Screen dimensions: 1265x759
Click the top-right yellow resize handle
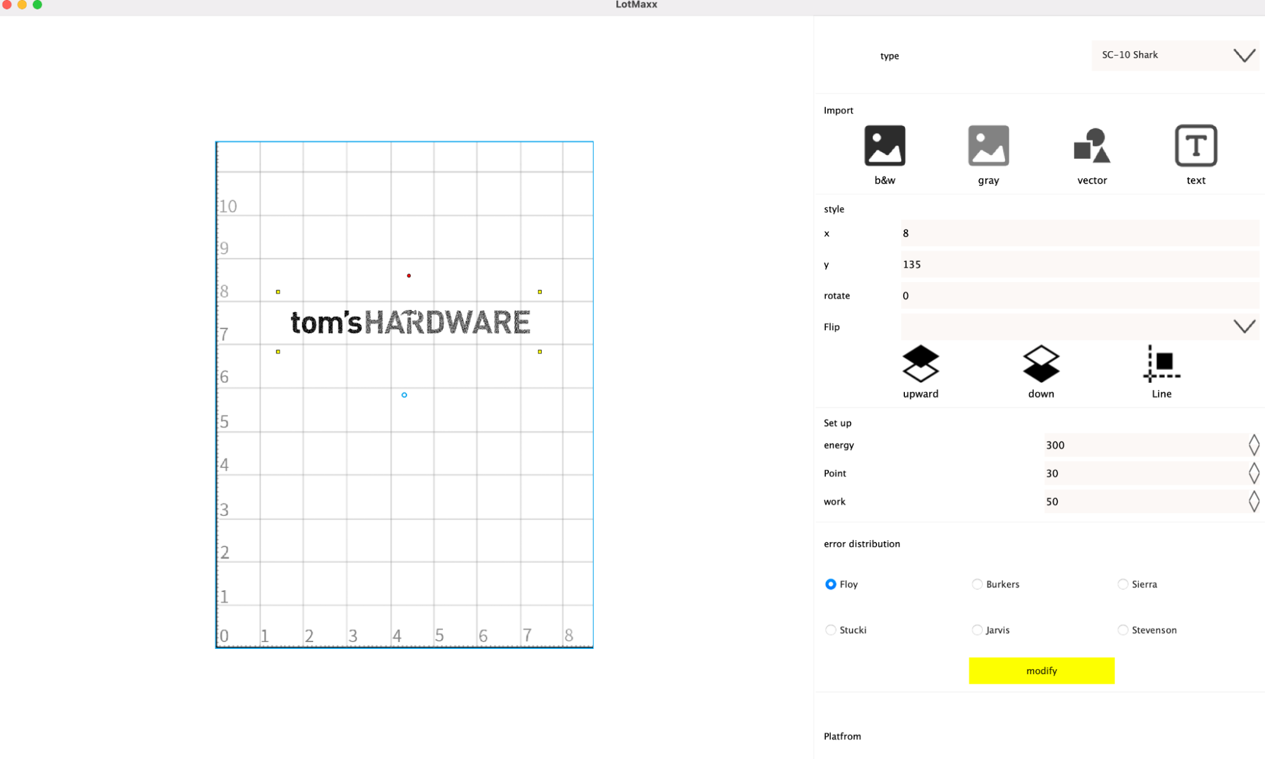540,292
